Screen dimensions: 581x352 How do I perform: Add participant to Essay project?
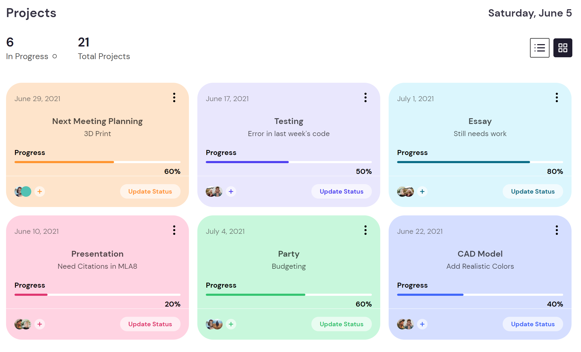422,191
